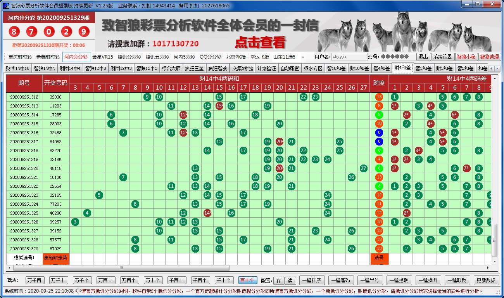Switch lottery to 北京PK拾
Screen dimensions: 504x298
[236, 57]
